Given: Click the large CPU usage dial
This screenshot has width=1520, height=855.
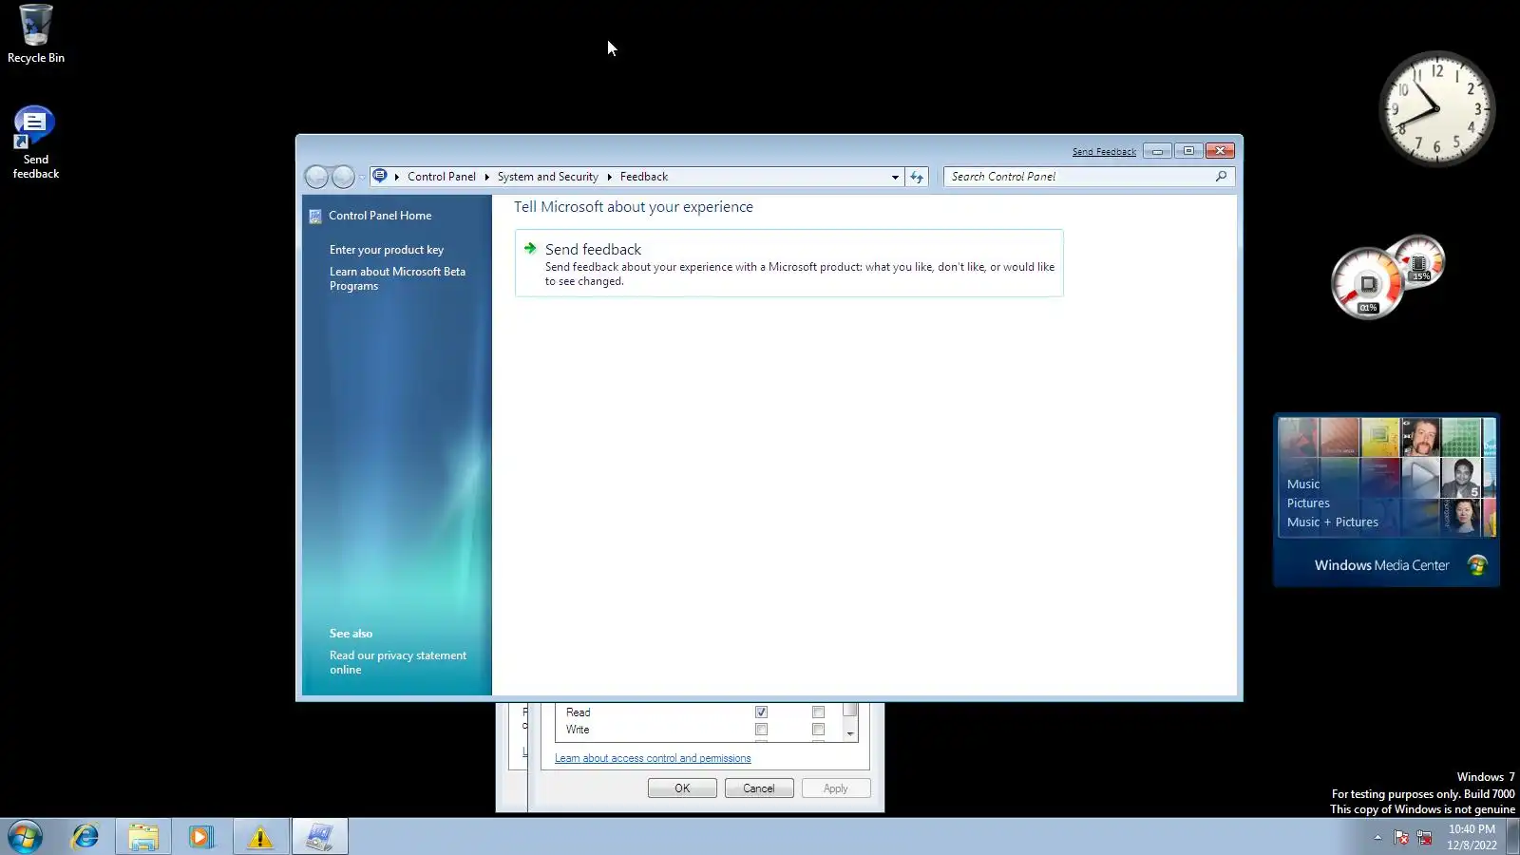Looking at the screenshot, I should click(x=1368, y=283).
